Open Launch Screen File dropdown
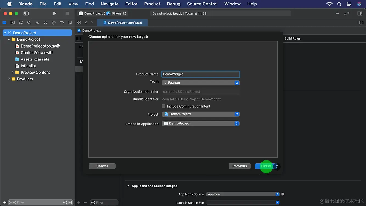Image resolution: width=366 pixels, height=206 pixels. pyautogui.click(x=243, y=202)
